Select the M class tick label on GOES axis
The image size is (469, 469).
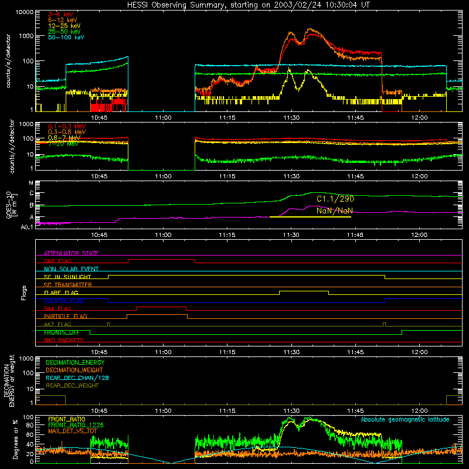click(x=31, y=183)
